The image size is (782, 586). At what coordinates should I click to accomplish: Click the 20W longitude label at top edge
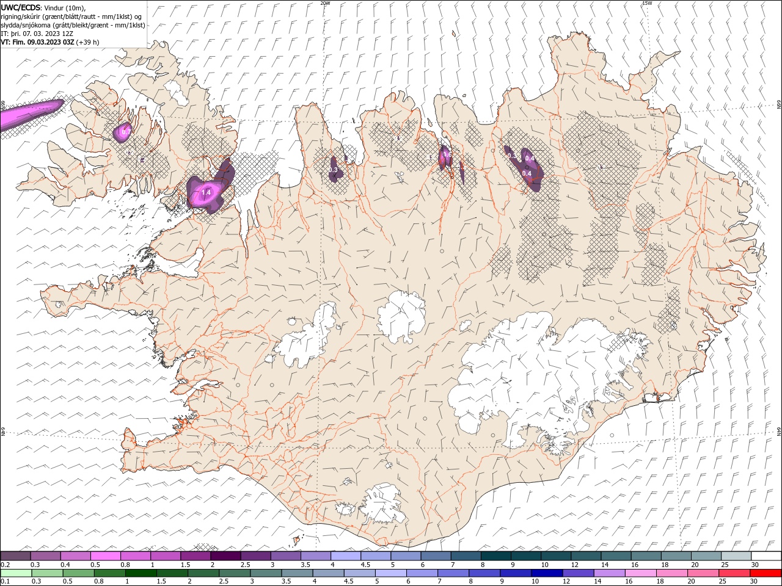[x=325, y=2]
